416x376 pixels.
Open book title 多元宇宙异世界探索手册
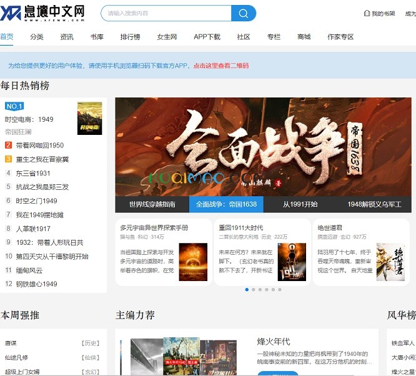click(x=154, y=228)
